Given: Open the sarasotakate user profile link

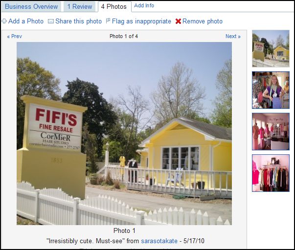Looking at the screenshot, I should pos(159,241).
